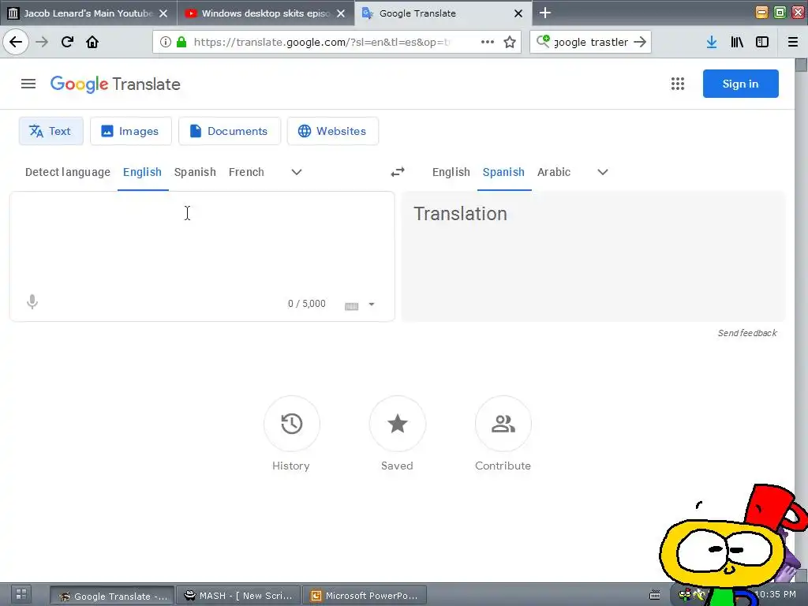Open the browser Downloads panel
808x606 pixels.
pos(712,42)
